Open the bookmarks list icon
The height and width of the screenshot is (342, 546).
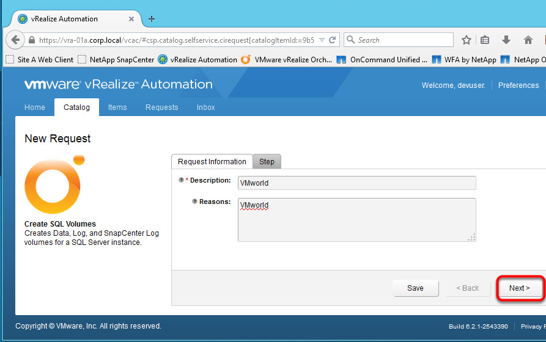[485, 40]
